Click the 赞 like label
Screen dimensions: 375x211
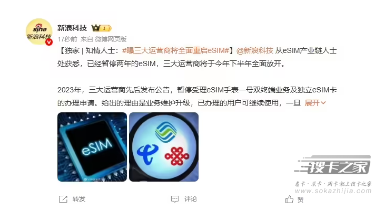(300, 199)
